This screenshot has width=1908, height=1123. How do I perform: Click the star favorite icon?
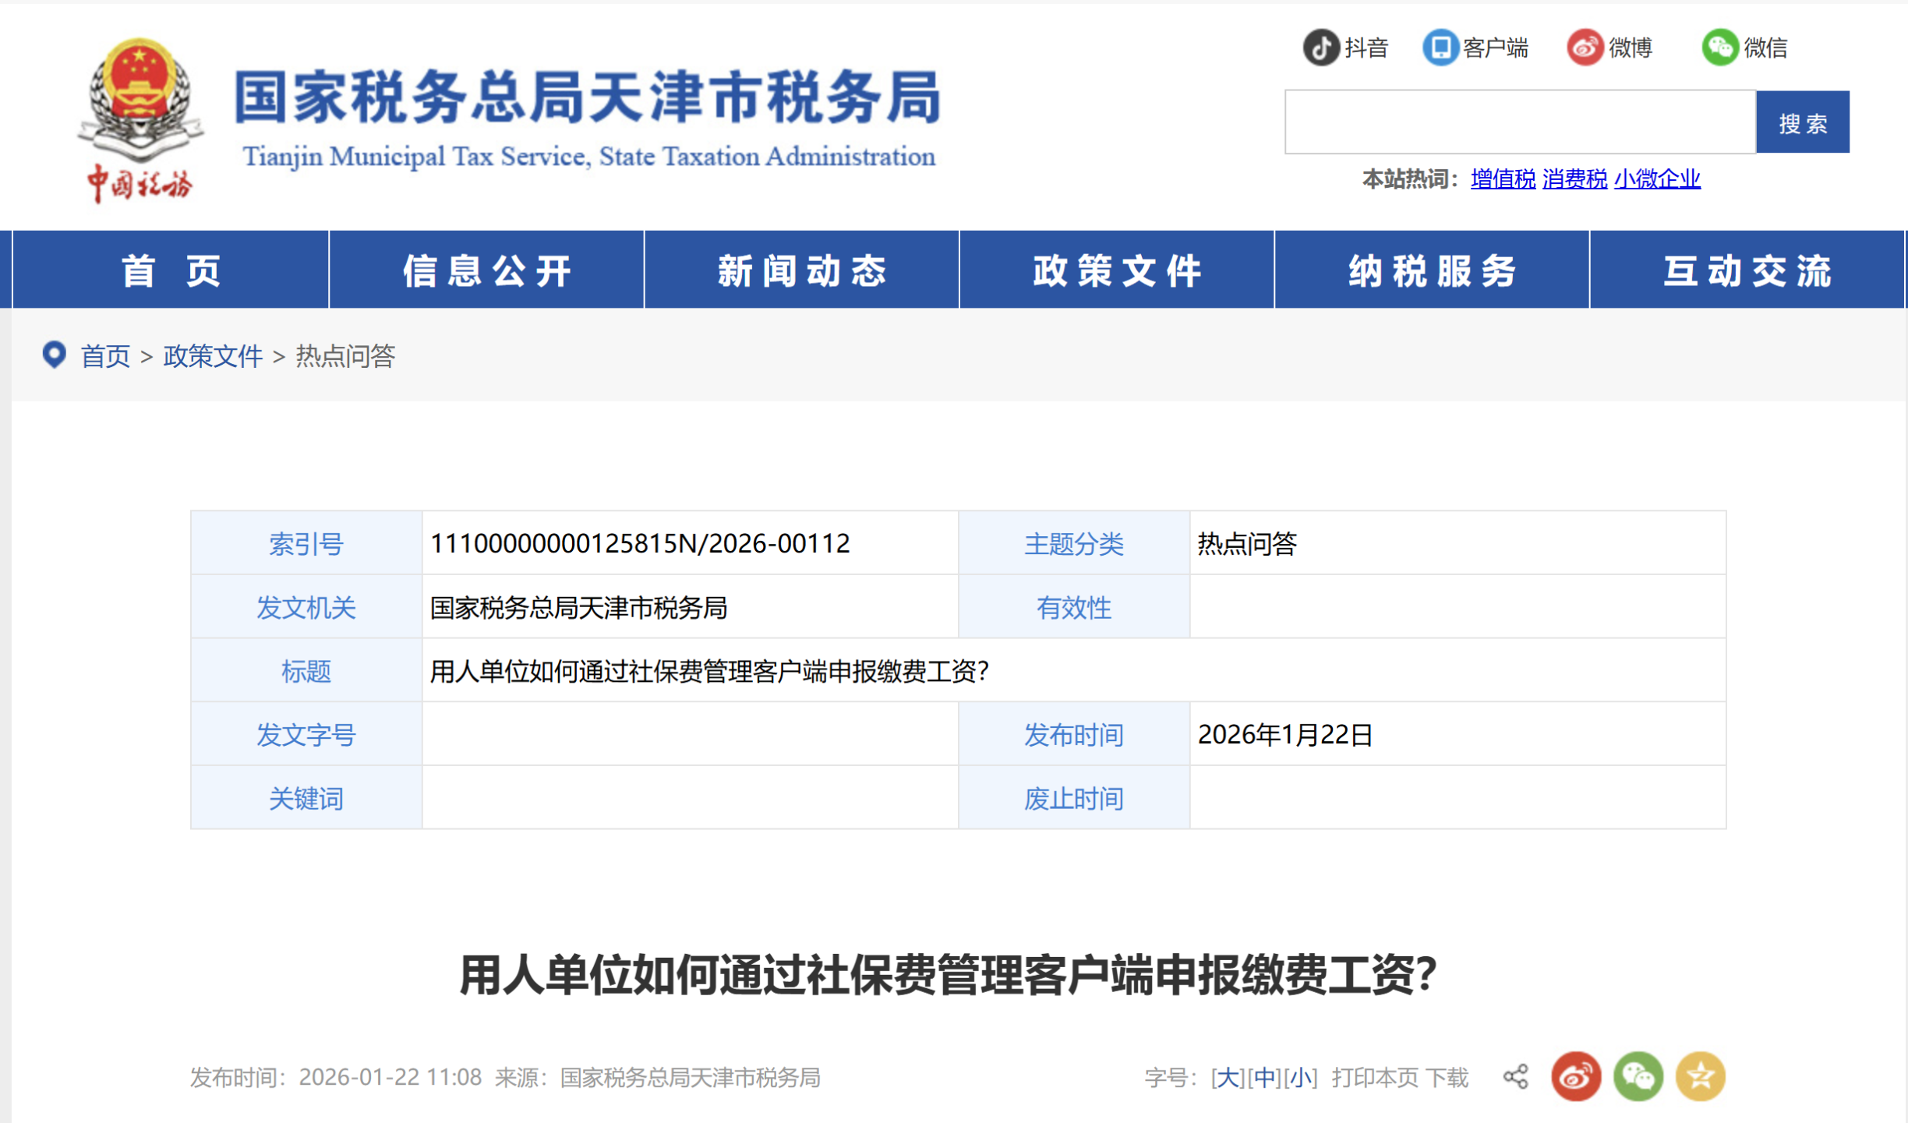(1699, 1078)
